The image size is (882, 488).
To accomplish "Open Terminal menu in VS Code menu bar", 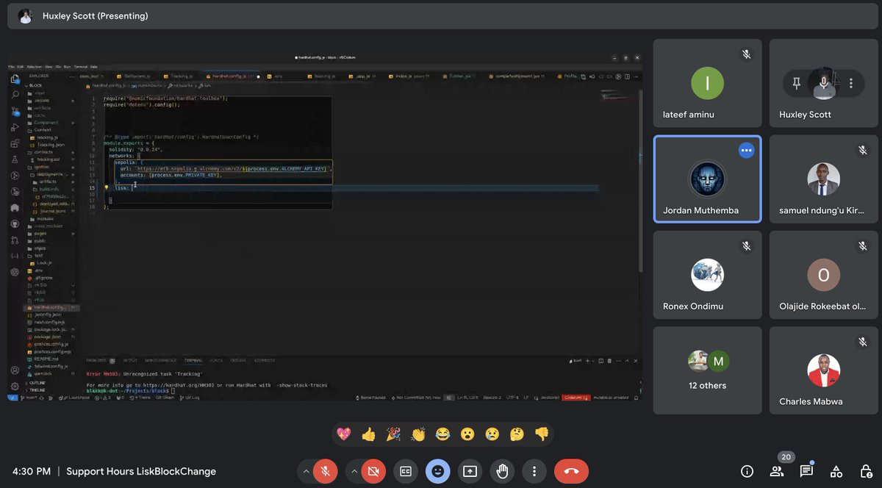I will click(x=79, y=66).
